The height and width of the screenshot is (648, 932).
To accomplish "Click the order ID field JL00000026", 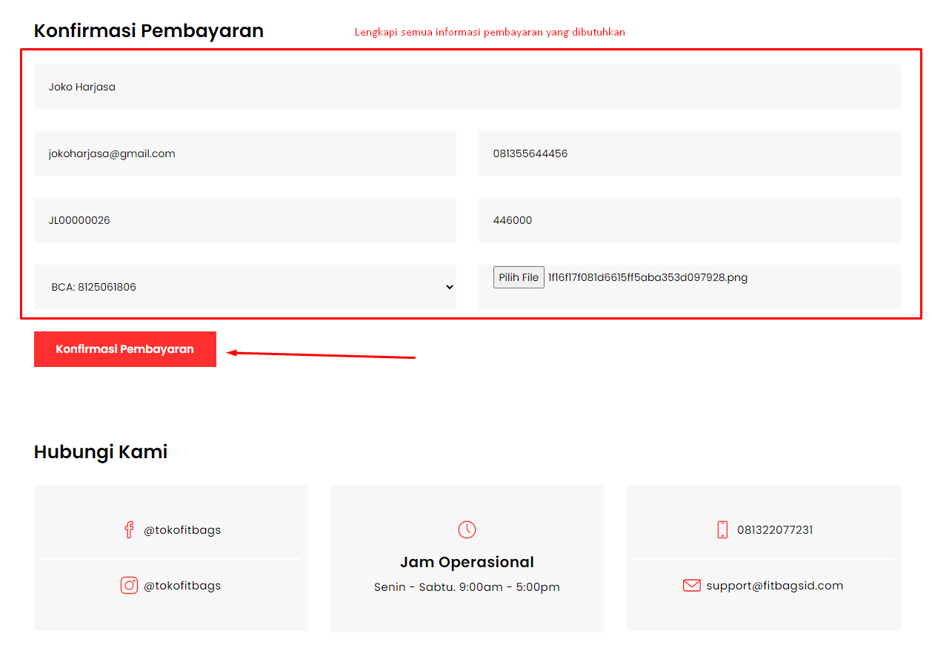I will click(244, 220).
